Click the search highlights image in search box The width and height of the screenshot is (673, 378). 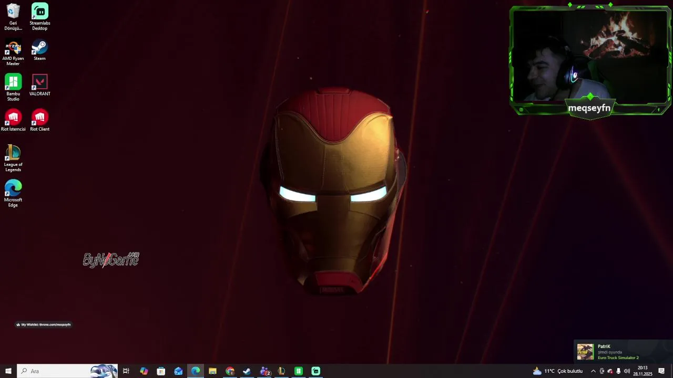tap(103, 371)
